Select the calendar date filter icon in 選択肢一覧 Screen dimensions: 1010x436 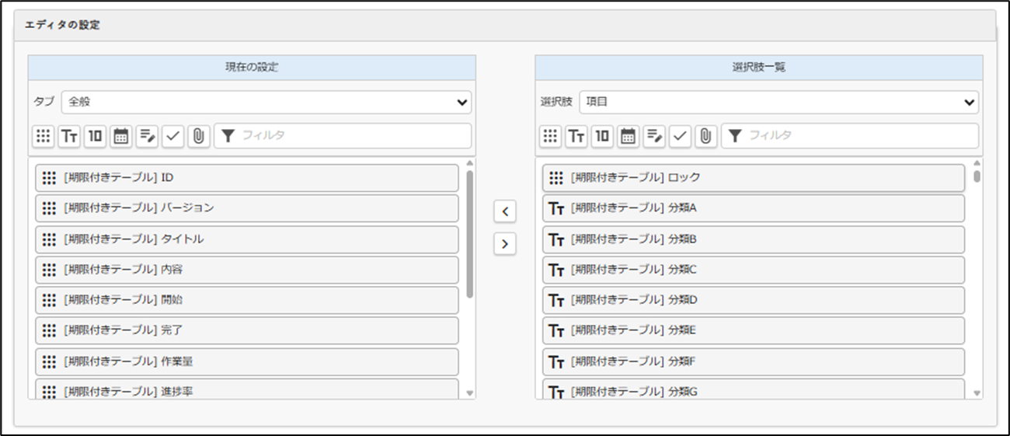point(628,136)
